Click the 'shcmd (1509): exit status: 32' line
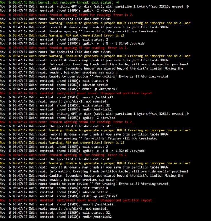Image resolution: width=211 pixels, height=221 pixels. [x=55, y=212]
